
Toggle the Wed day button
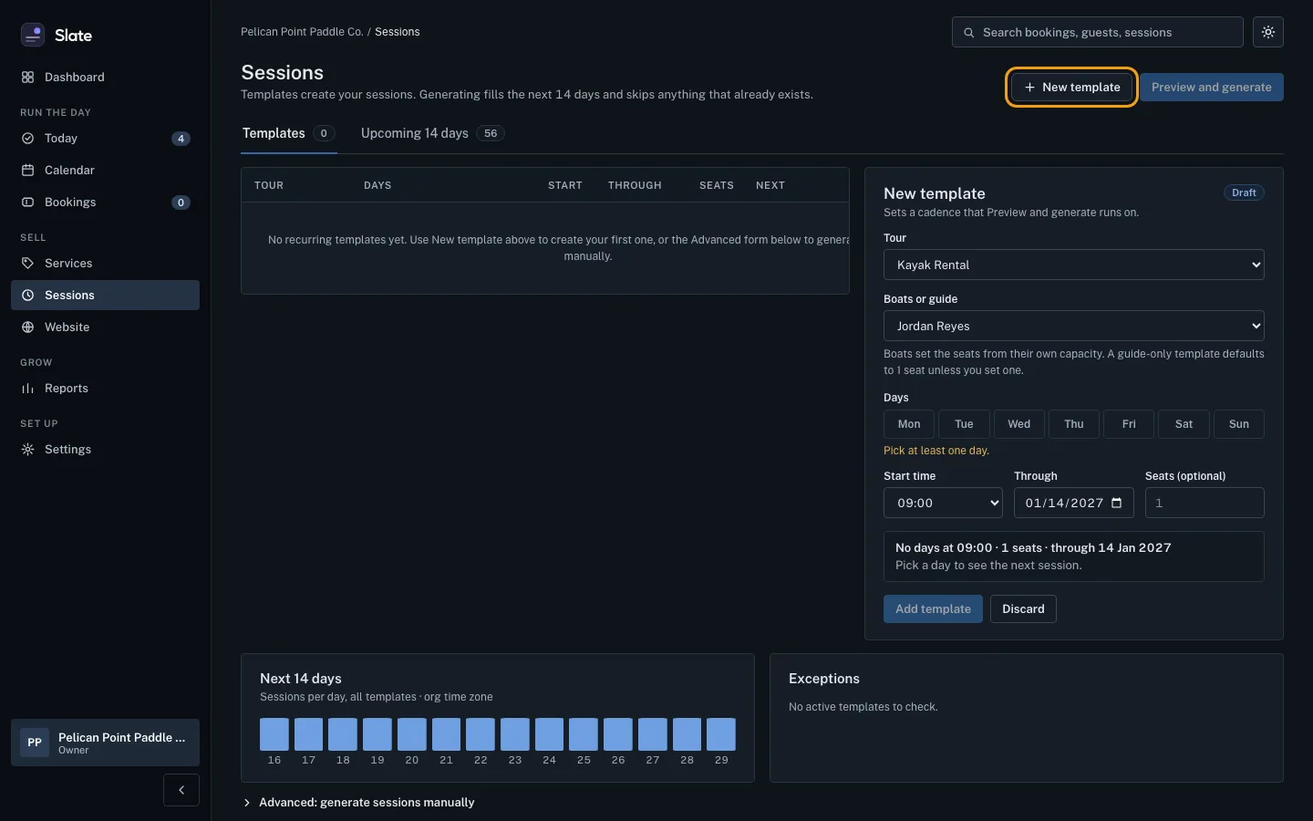click(x=1019, y=424)
